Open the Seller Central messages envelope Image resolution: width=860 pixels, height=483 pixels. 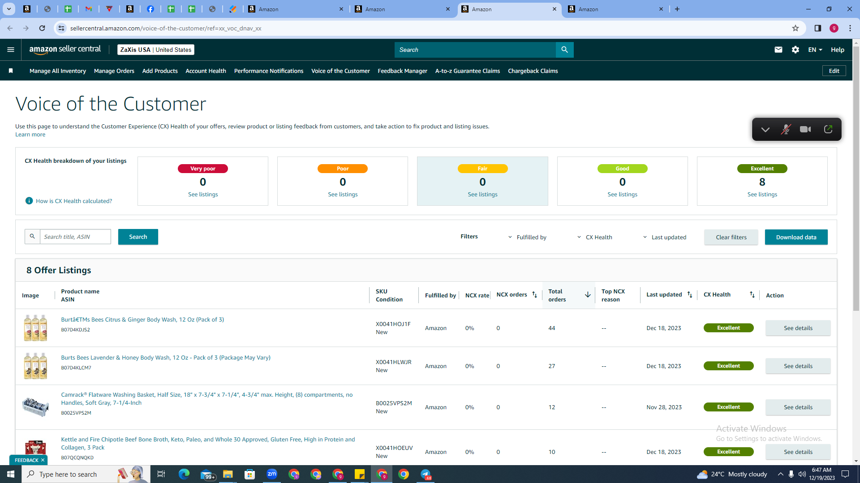pyautogui.click(x=778, y=50)
